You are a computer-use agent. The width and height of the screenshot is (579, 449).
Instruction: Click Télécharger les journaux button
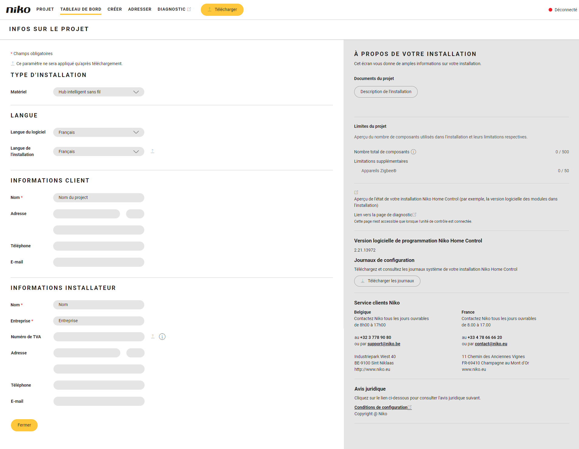(x=387, y=281)
